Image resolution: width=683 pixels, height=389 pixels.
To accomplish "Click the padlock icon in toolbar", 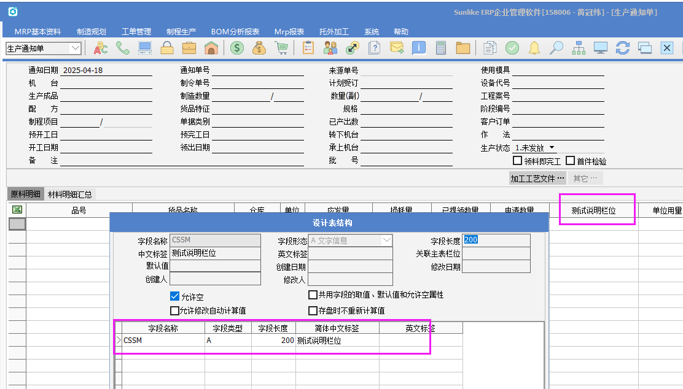I will click(x=167, y=48).
